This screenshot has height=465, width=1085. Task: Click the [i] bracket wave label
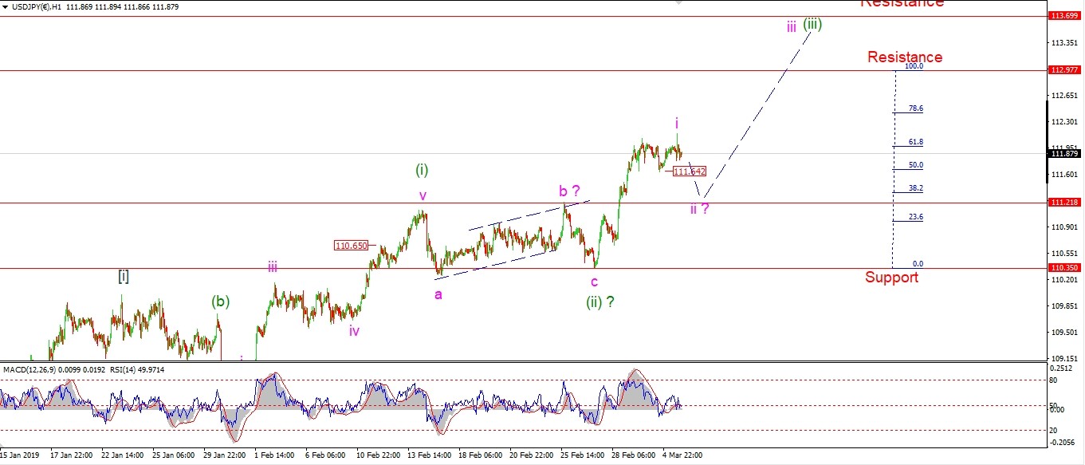(124, 276)
